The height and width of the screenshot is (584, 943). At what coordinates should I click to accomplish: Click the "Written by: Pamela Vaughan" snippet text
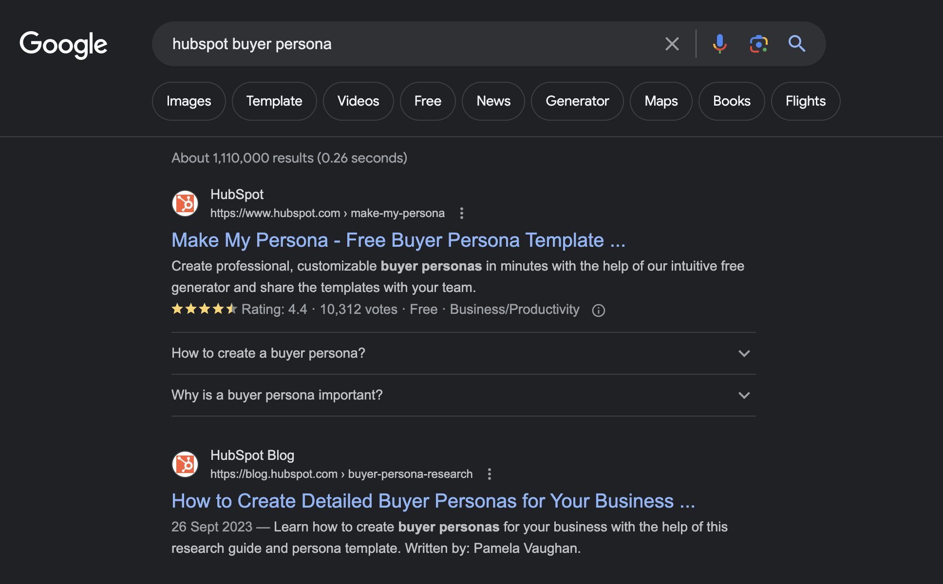click(493, 548)
